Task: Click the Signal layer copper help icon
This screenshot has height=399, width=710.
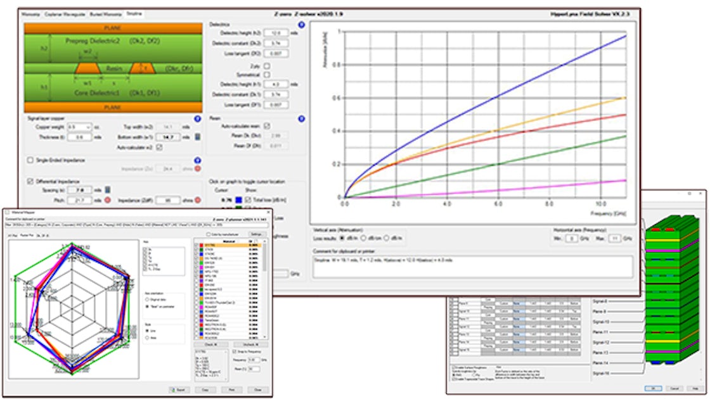Action: click(x=197, y=118)
